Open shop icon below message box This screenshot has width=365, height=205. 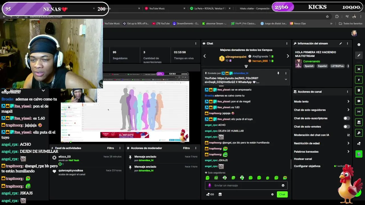220,194
